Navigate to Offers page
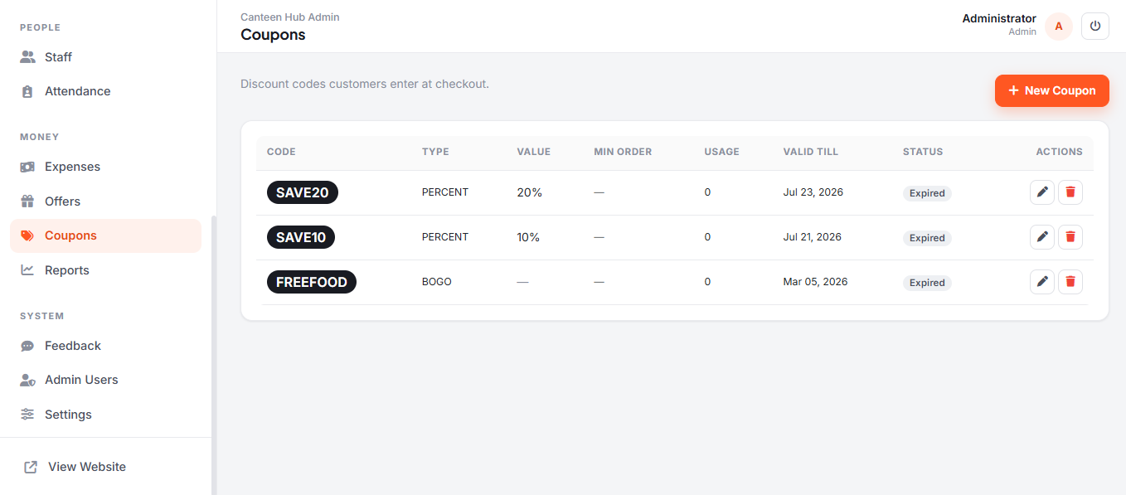 click(105, 201)
